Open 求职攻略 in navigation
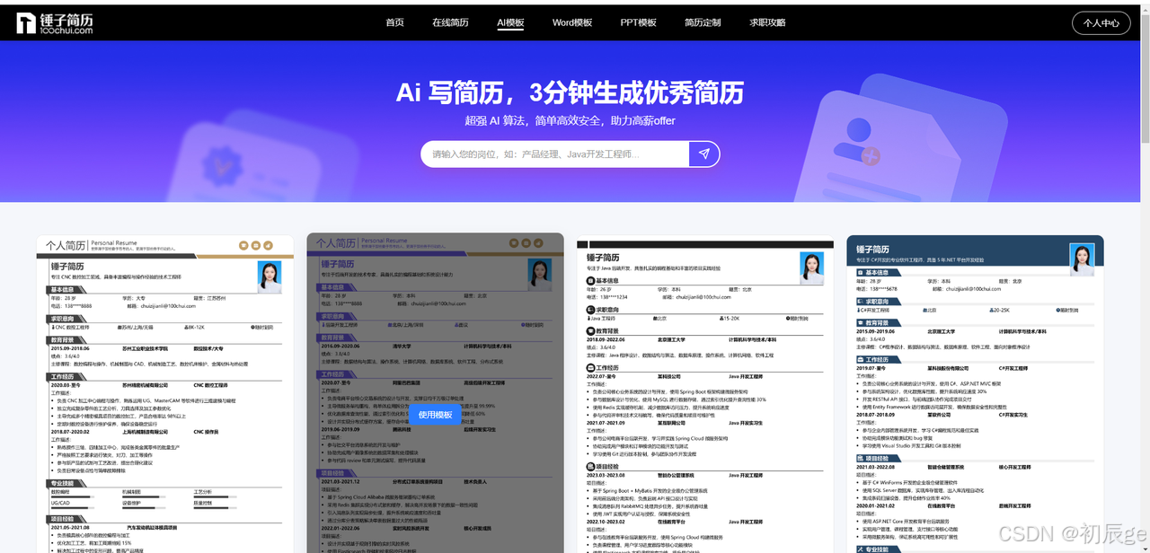This screenshot has height=553, width=1150. point(767,22)
